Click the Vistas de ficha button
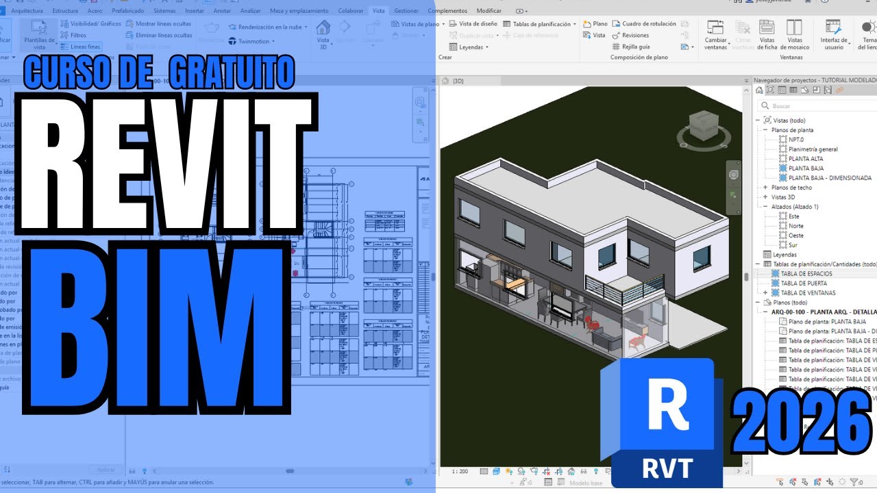The image size is (877, 493). click(x=767, y=34)
